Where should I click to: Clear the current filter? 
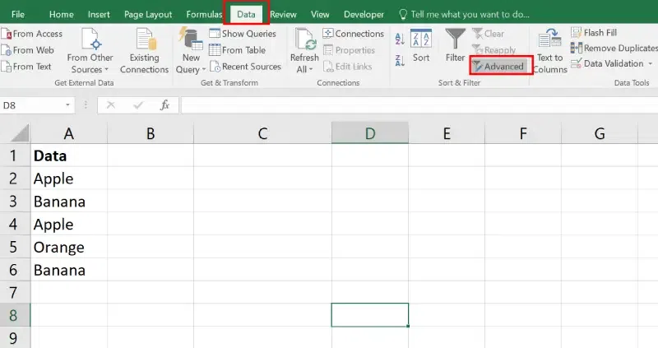click(x=488, y=34)
